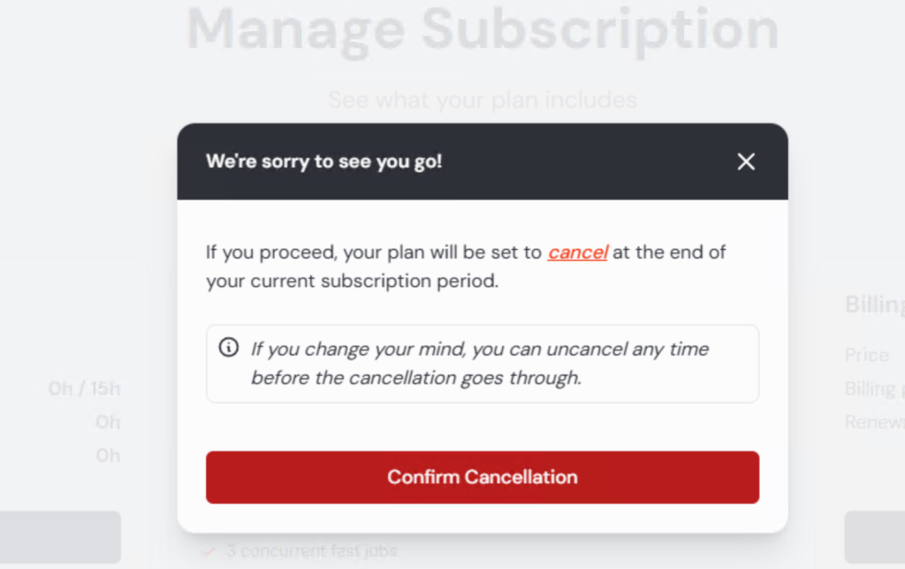Confirm Cancellation with the red button

[x=483, y=477]
